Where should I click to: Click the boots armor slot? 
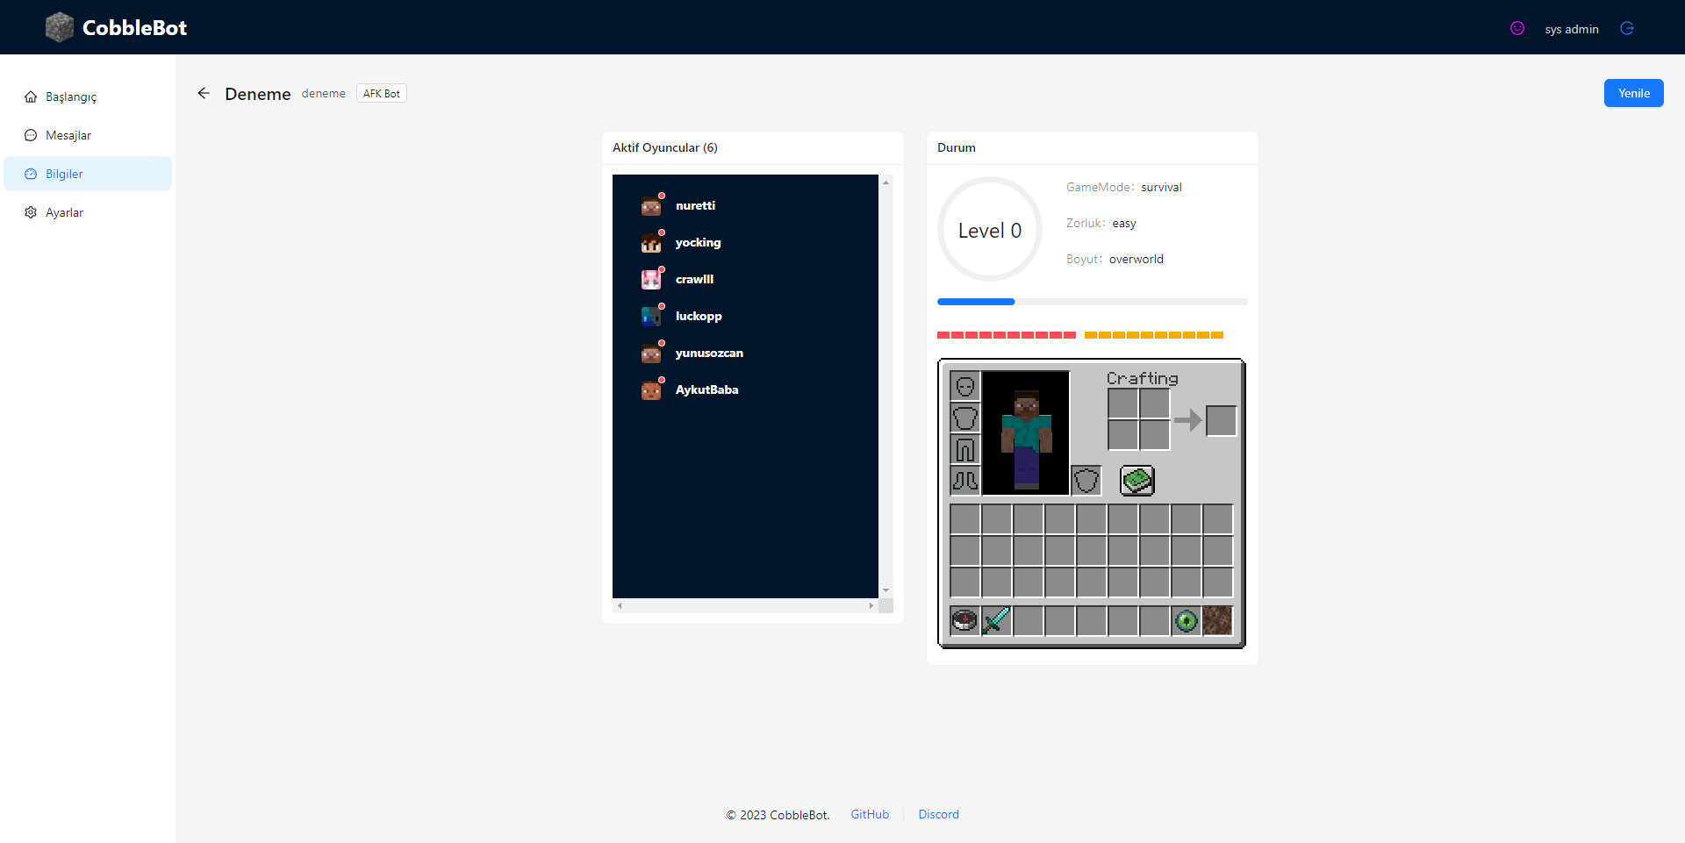pyautogui.click(x=965, y=481)
